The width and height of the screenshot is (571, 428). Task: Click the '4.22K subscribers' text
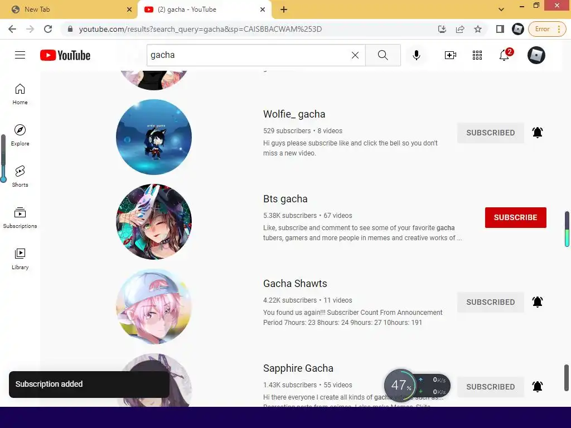pos(290,300)
